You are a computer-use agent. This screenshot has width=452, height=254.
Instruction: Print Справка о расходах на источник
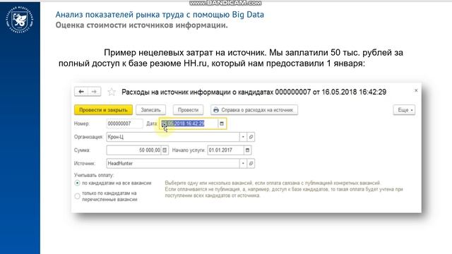point(254,110)
